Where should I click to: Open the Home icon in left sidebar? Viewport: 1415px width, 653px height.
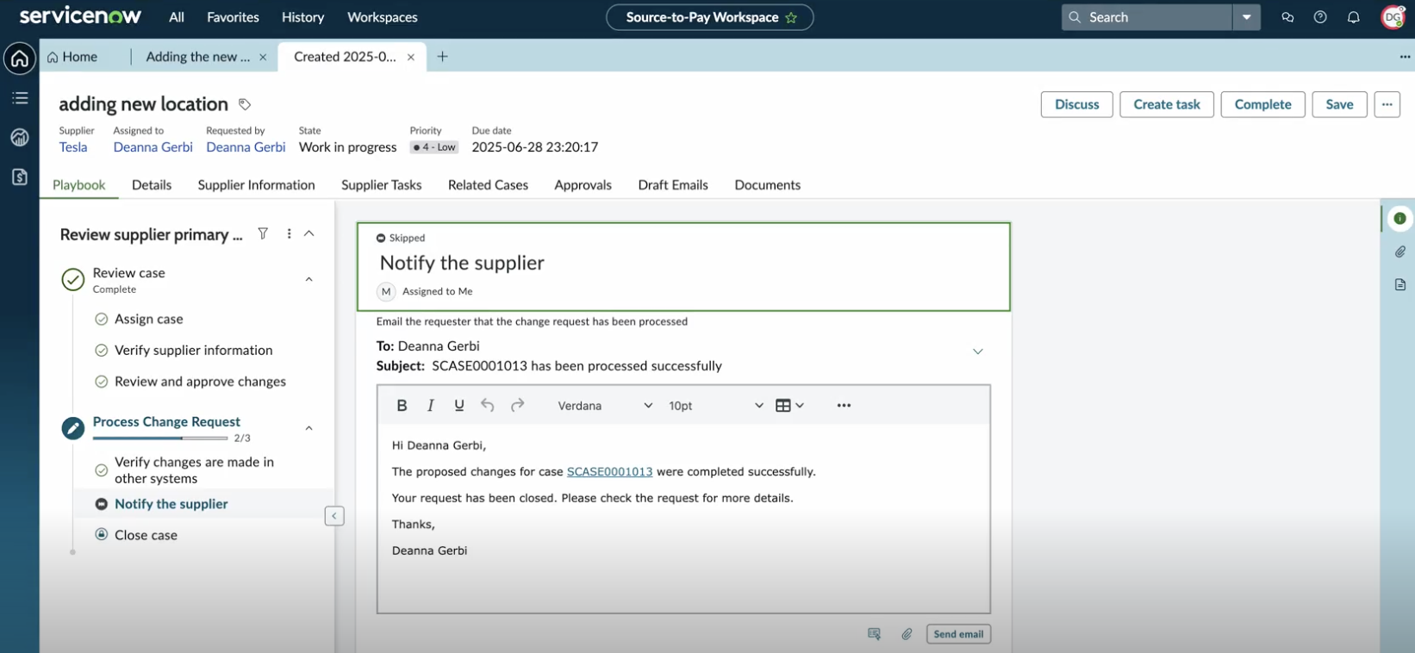click(x=20, y=59)
